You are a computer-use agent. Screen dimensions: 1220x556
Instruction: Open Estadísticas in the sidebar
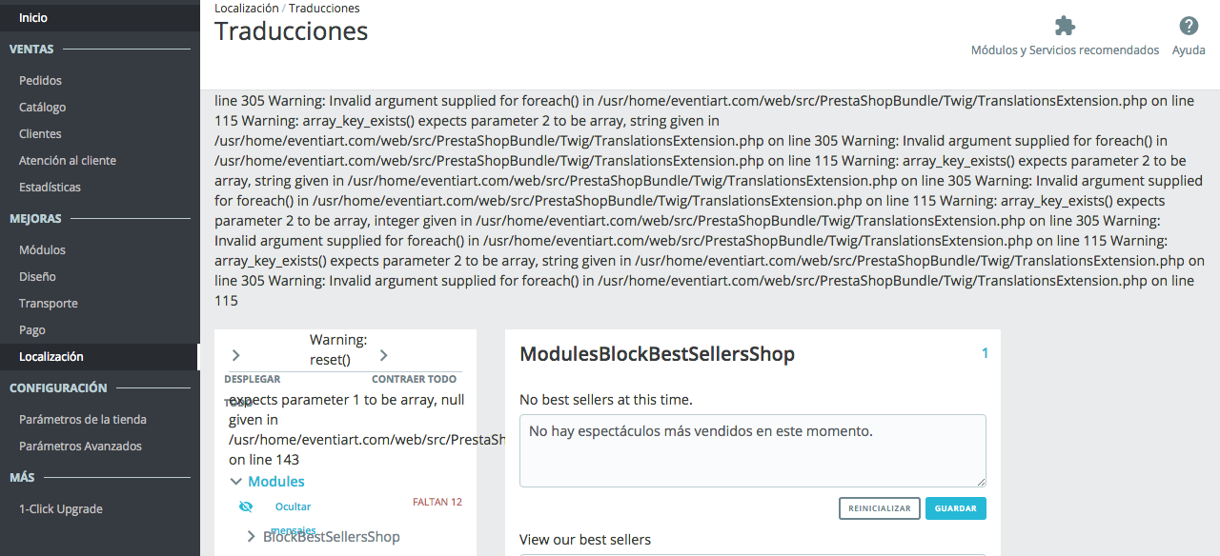[50, 188]
